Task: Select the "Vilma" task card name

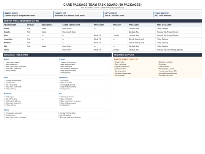Action: tap(6, 110)
